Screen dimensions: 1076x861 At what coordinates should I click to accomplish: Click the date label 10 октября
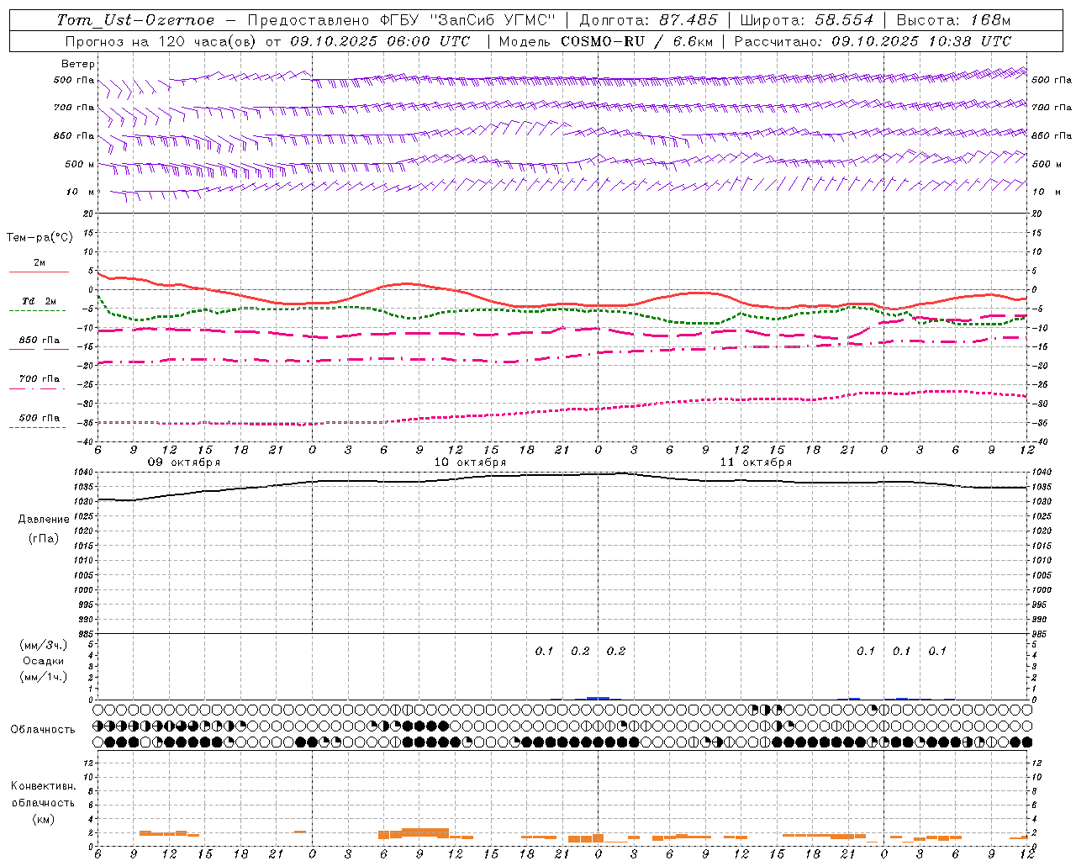pos(470,462)
